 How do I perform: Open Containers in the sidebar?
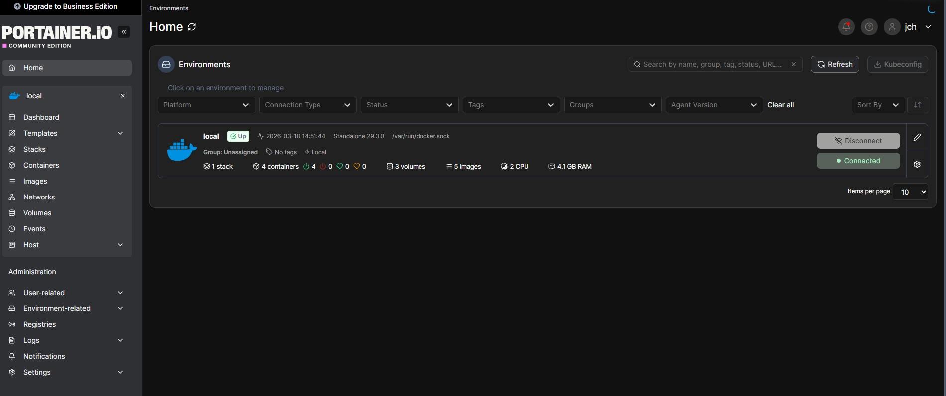pos(41,165)
